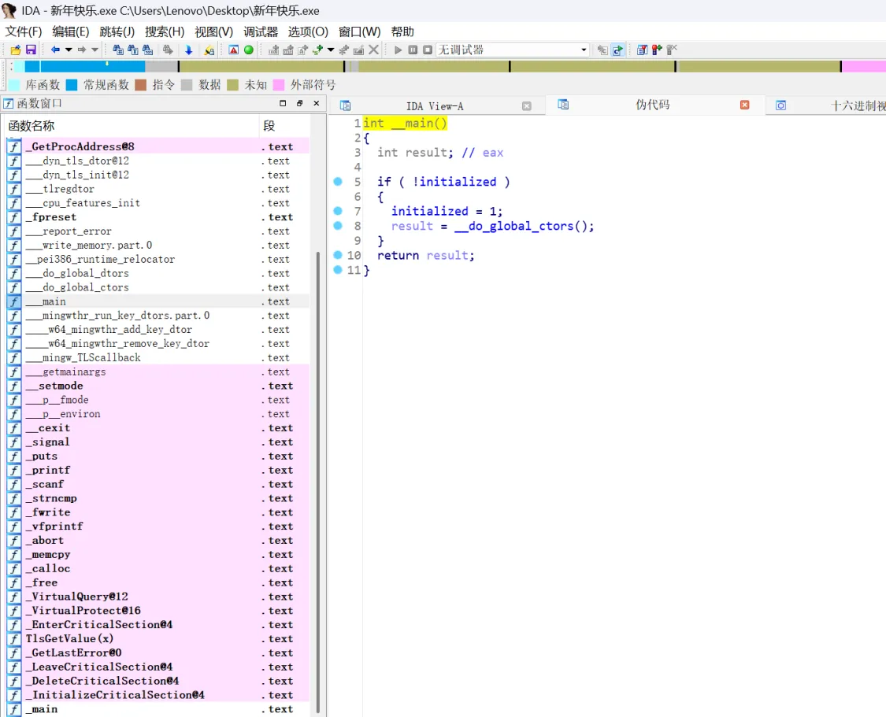886x717 pixels.
Task: Open the 视图(V) menu
Action: [x=213, y=31]
